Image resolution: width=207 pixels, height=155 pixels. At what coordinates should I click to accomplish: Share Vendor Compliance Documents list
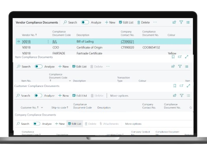pos(174,22)
